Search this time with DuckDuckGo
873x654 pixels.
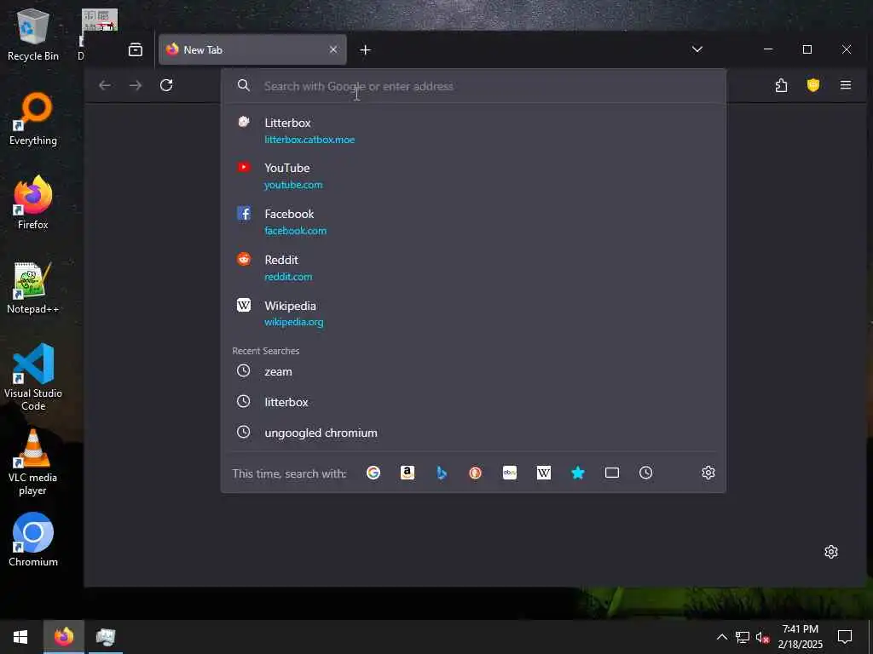click(x=476, y=473)
